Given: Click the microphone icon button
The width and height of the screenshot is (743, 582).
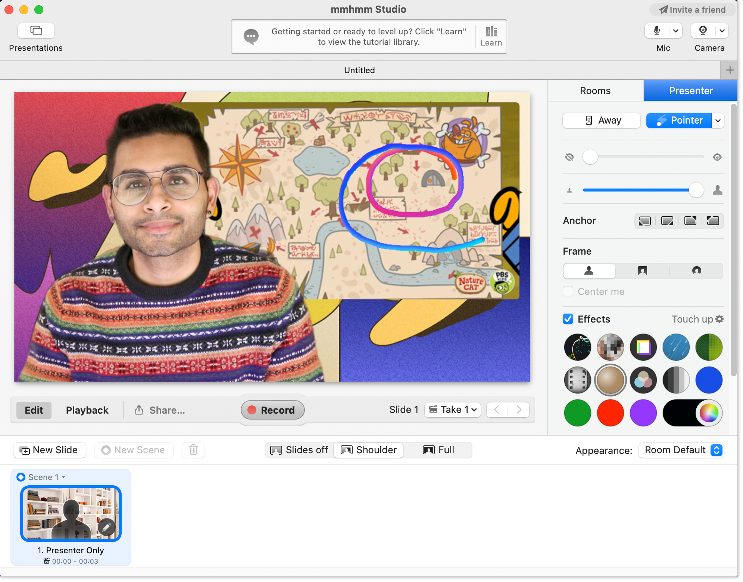Looking at the screenshot, I should 657,31.
